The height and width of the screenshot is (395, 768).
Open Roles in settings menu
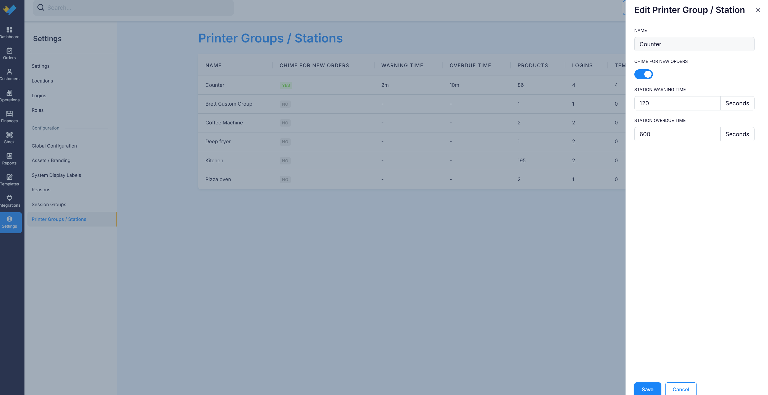tap(38, 110)
